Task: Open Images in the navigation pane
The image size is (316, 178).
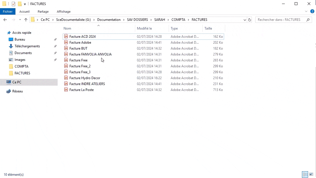Action: click(20, 59)
